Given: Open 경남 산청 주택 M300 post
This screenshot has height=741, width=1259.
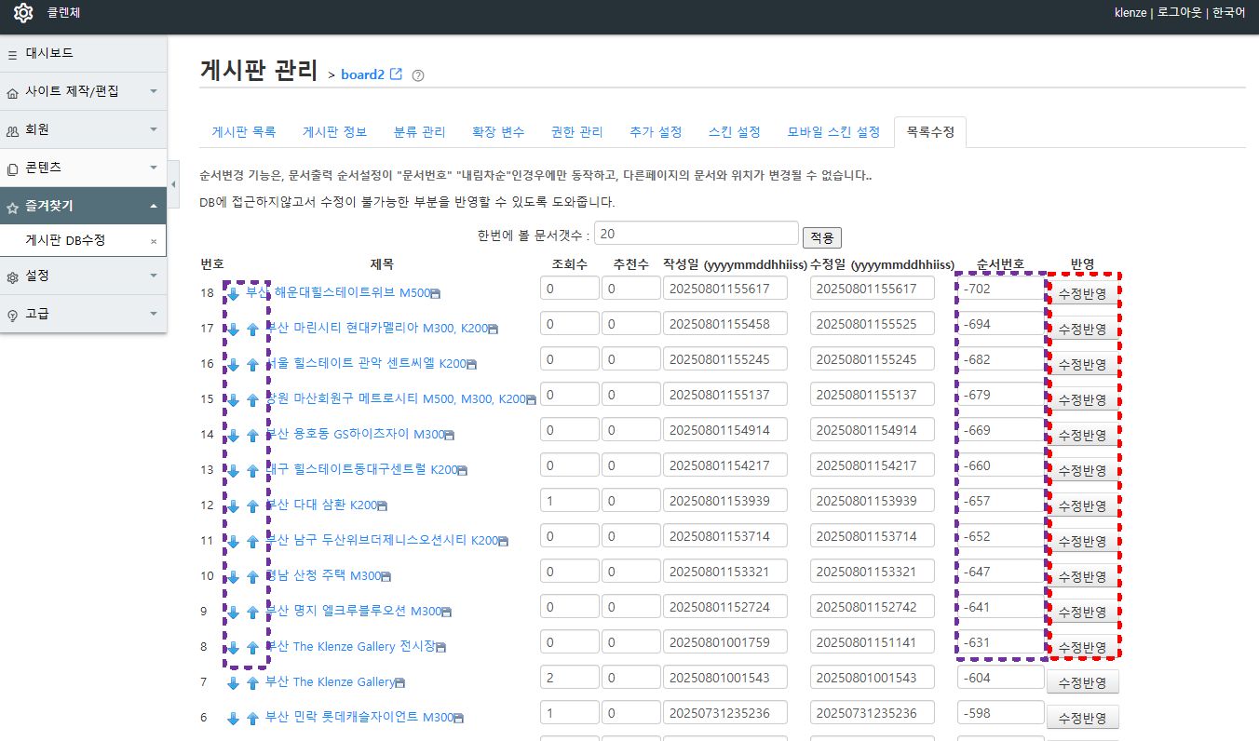Looking at the screenshot, I should pyautogui.click(x=323, y=575).
